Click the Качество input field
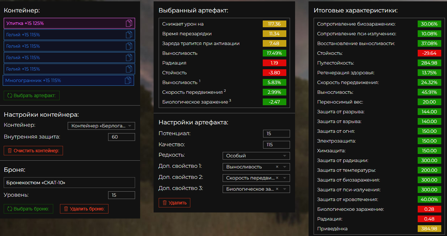The width and height of the screenshot is (447, 236). (x=276, y=145)
